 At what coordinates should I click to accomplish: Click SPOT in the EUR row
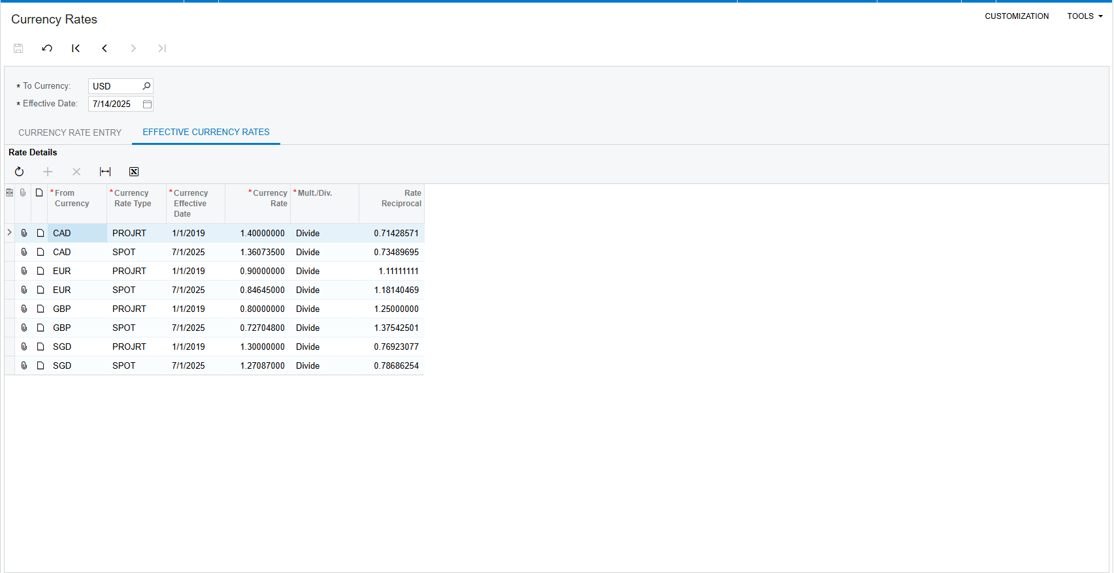(x=124, y=290)
